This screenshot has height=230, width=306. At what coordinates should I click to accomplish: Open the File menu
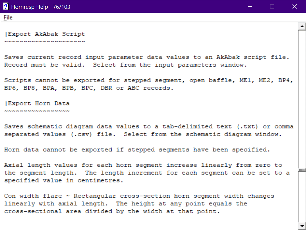pyautogui.click(x=8, y=18)
